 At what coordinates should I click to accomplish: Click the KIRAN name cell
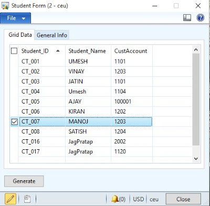click(x=88, y=111)
